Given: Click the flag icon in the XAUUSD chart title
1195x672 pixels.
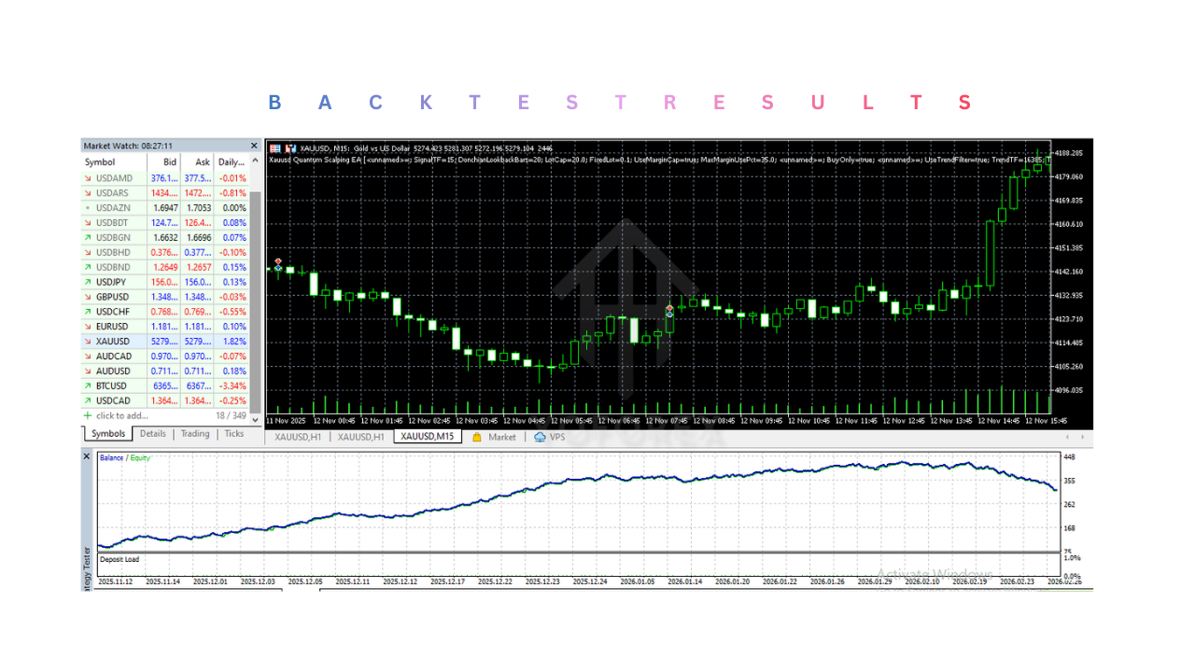Looking at the screenshot, I should click(289, 147).
